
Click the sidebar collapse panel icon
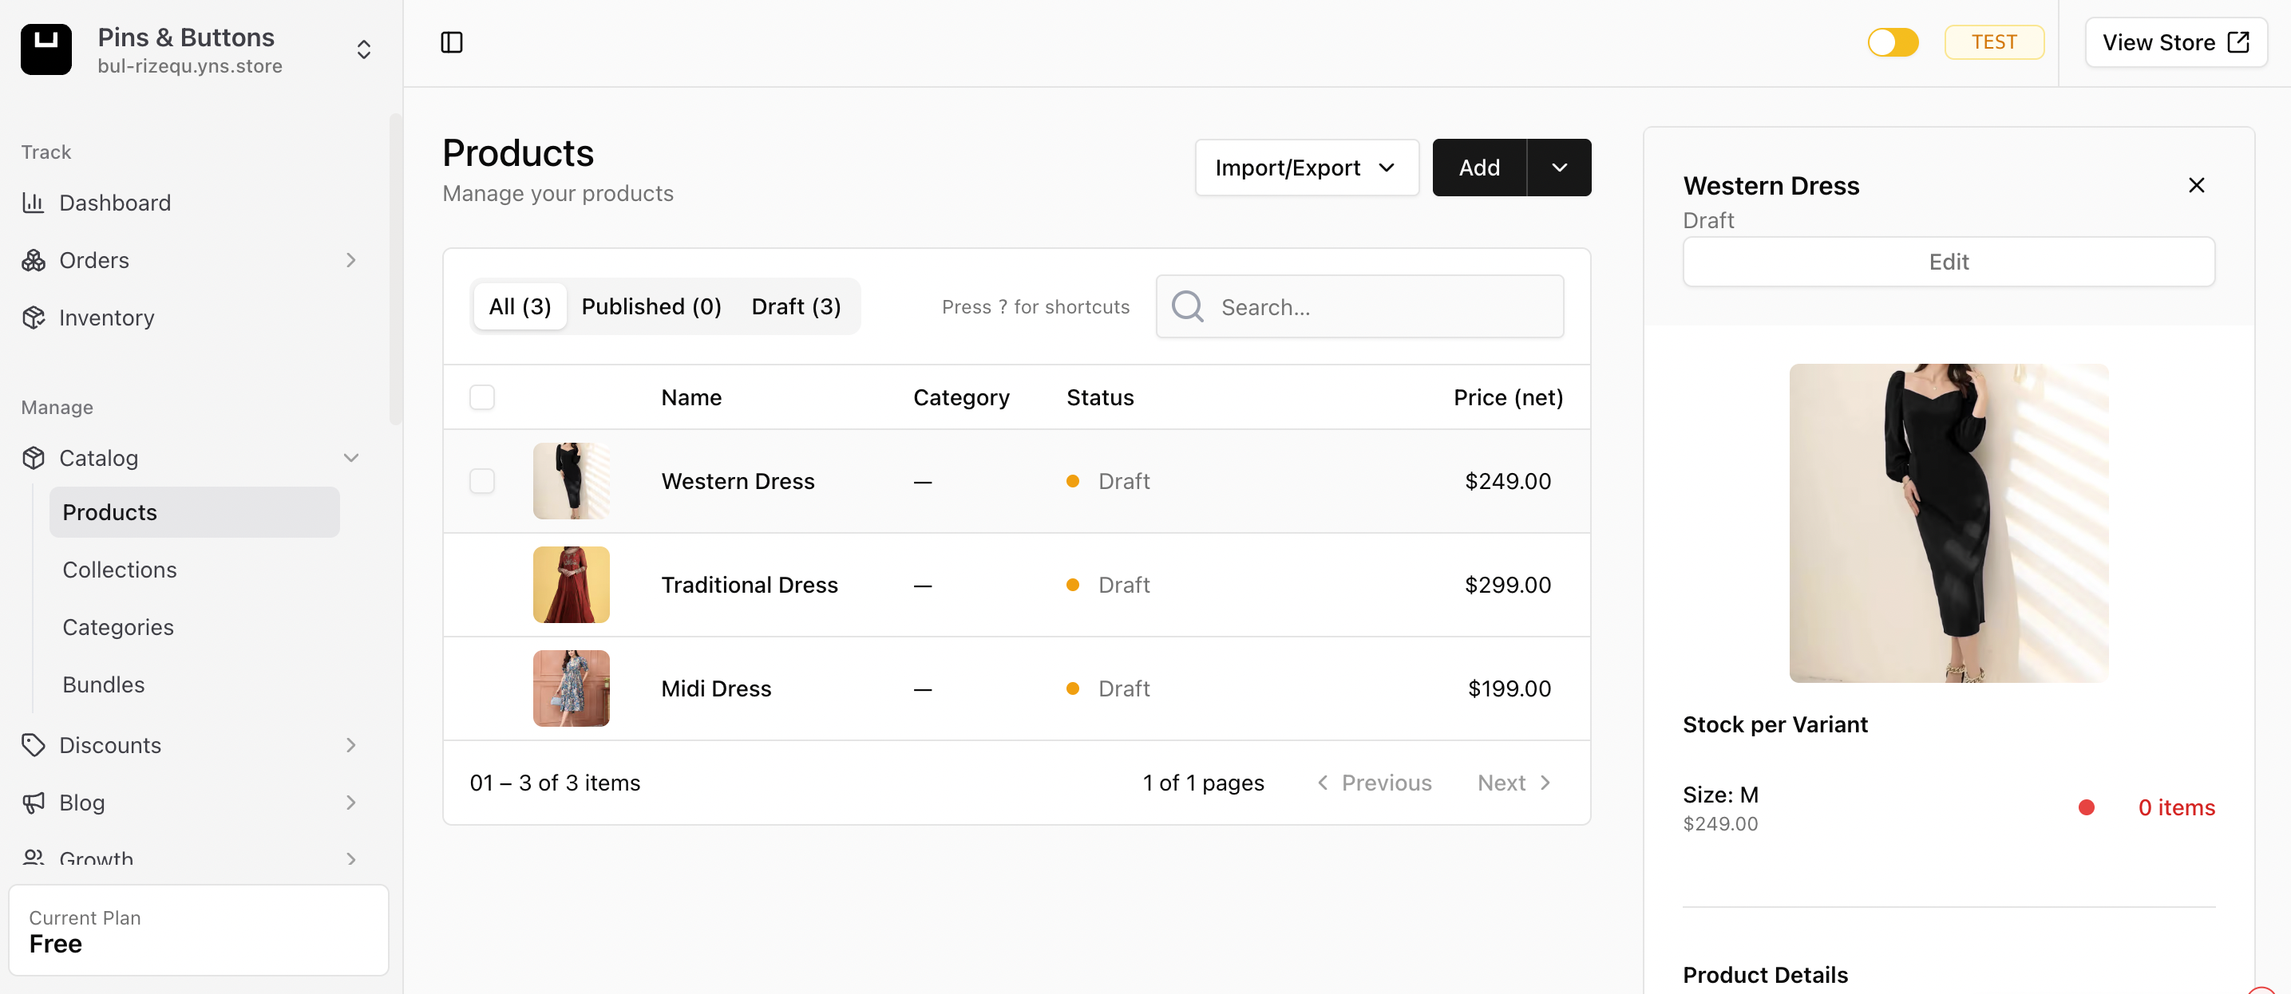point(452,41)
